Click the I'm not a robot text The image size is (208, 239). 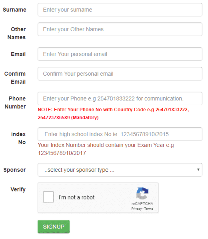tap(76, 197)
